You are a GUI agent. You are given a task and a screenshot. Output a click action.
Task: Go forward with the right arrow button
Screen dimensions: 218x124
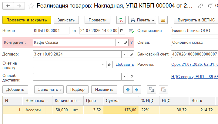point(19,6)
